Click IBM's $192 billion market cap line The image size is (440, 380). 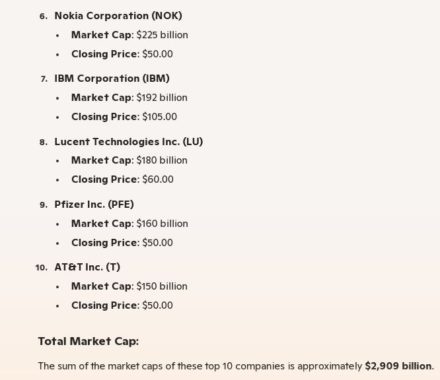[x=129, y=98]
